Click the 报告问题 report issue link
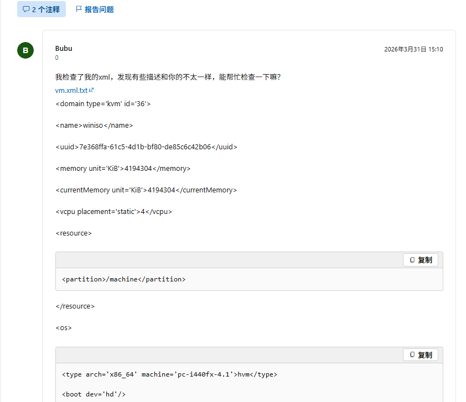The width and height of the screenshot is (466, 402). click(99, 9)
